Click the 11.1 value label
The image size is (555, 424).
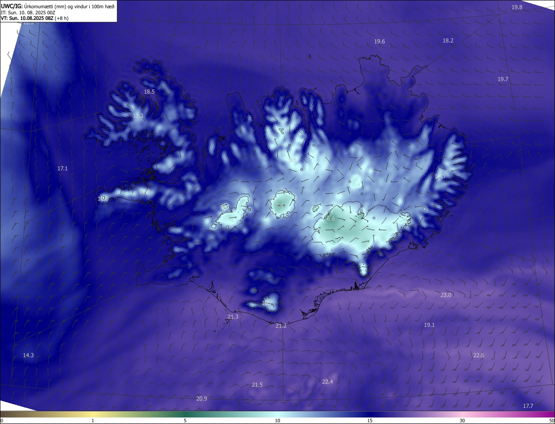138,116
